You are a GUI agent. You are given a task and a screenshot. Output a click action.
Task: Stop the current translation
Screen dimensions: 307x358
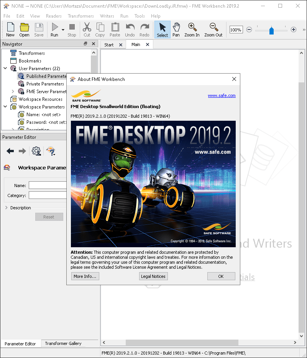72,30
